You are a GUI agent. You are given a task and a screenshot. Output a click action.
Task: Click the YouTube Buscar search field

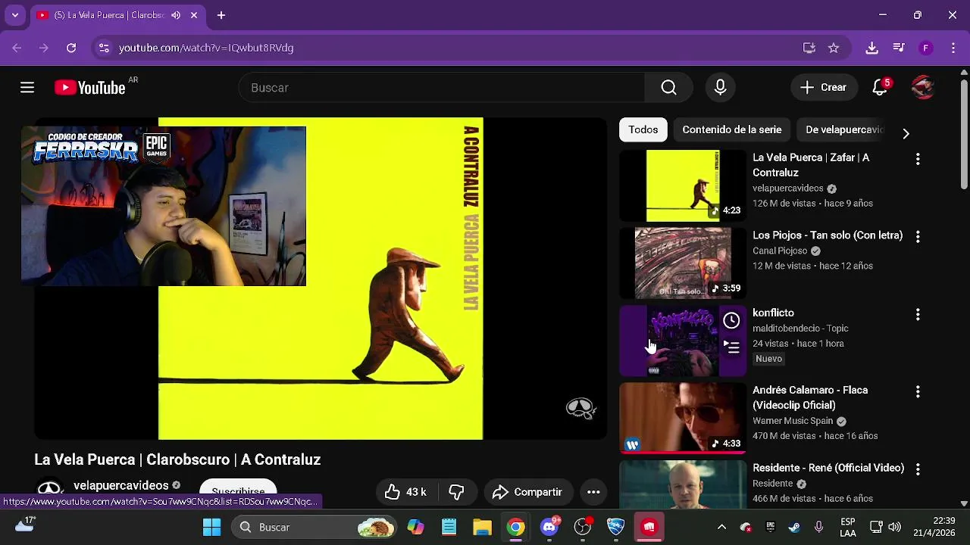(442, 88)
